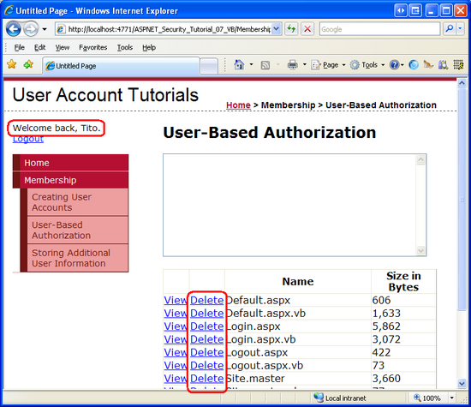The width and height of the screenshot is (471, 407).
Task: Click the RSS feeds icon
Action: click(265, 65)
